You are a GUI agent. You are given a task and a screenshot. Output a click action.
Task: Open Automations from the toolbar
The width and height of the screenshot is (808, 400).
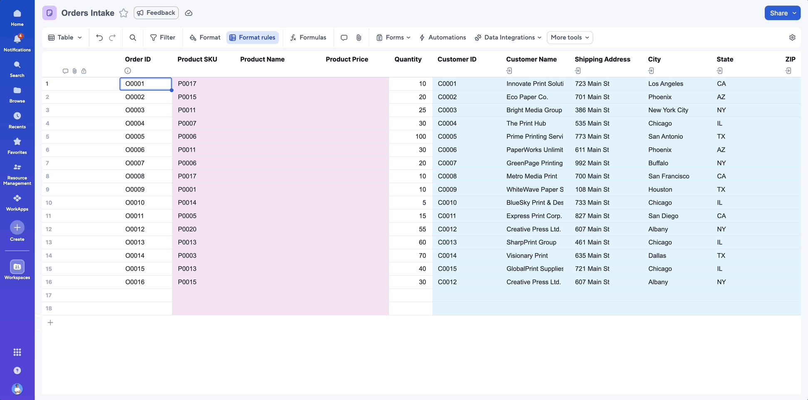442,37
